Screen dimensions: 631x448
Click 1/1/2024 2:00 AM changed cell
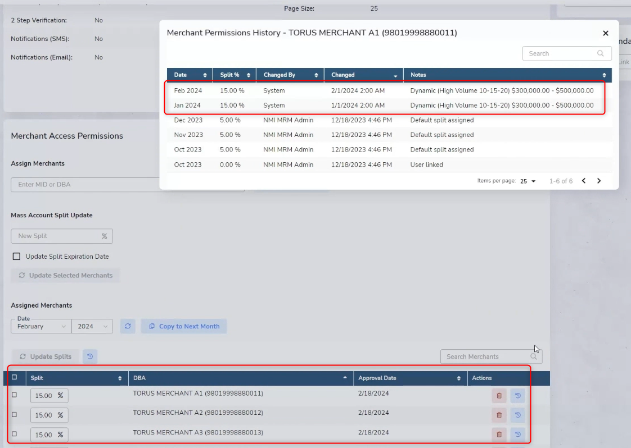pos(358,106)
